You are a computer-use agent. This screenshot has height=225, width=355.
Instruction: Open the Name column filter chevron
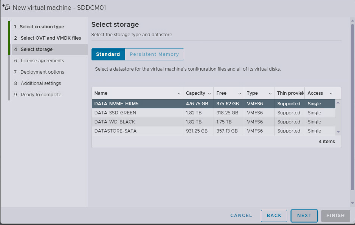[179, 93]
